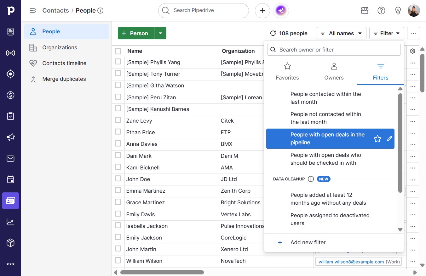
Task: Open Merge duplicates
Action: click(66, 79)
